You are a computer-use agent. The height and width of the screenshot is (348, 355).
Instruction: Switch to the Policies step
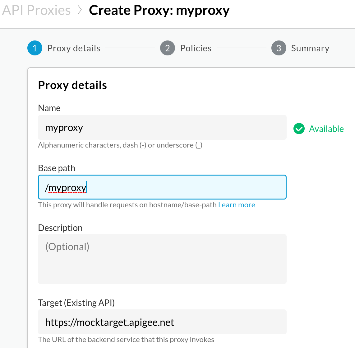196,48
